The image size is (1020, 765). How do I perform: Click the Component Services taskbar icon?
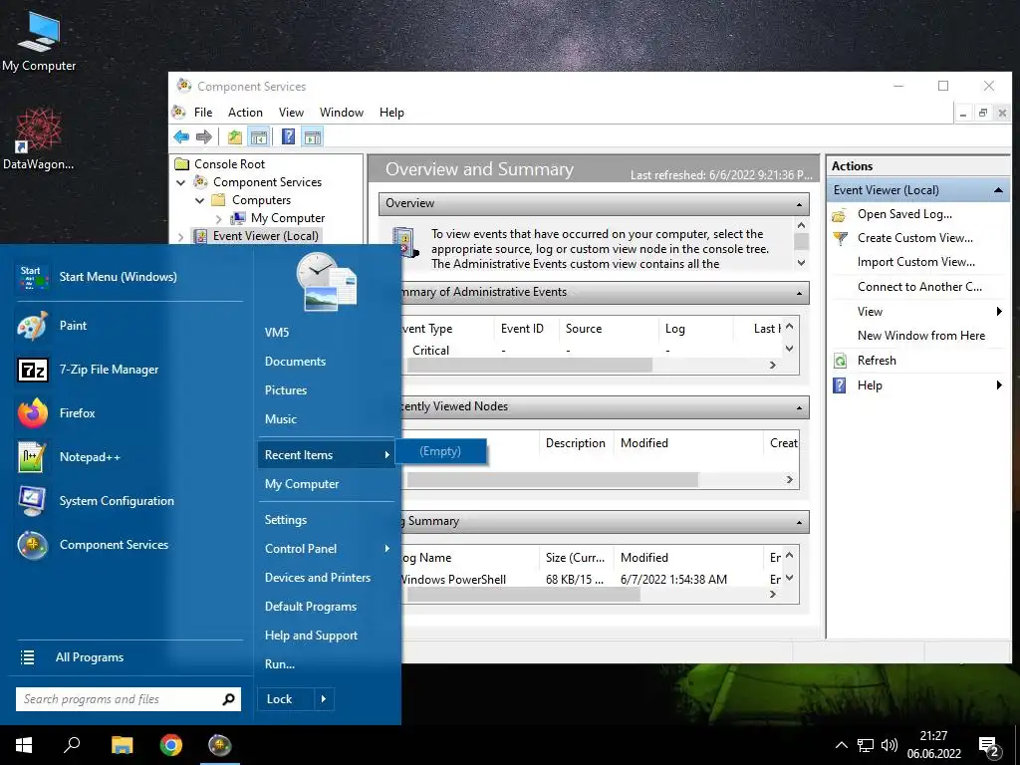(220, 745)
